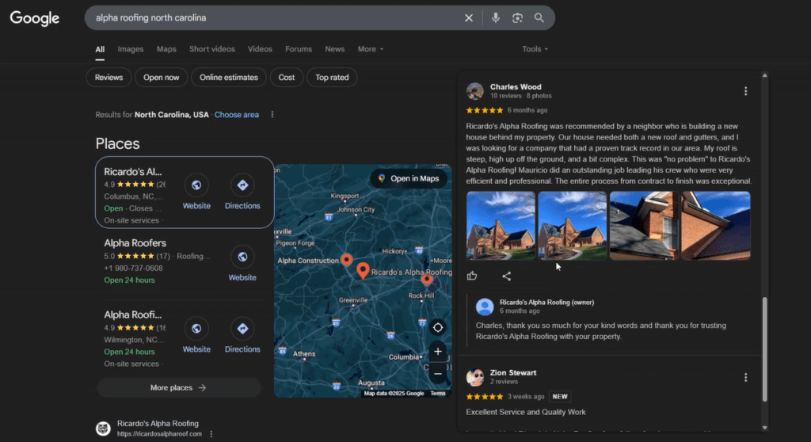The width and height of the screenshot is (811, 442).
Task: Share Charles Wood's review
Action: pyautogui.click(x=506, y=276)
